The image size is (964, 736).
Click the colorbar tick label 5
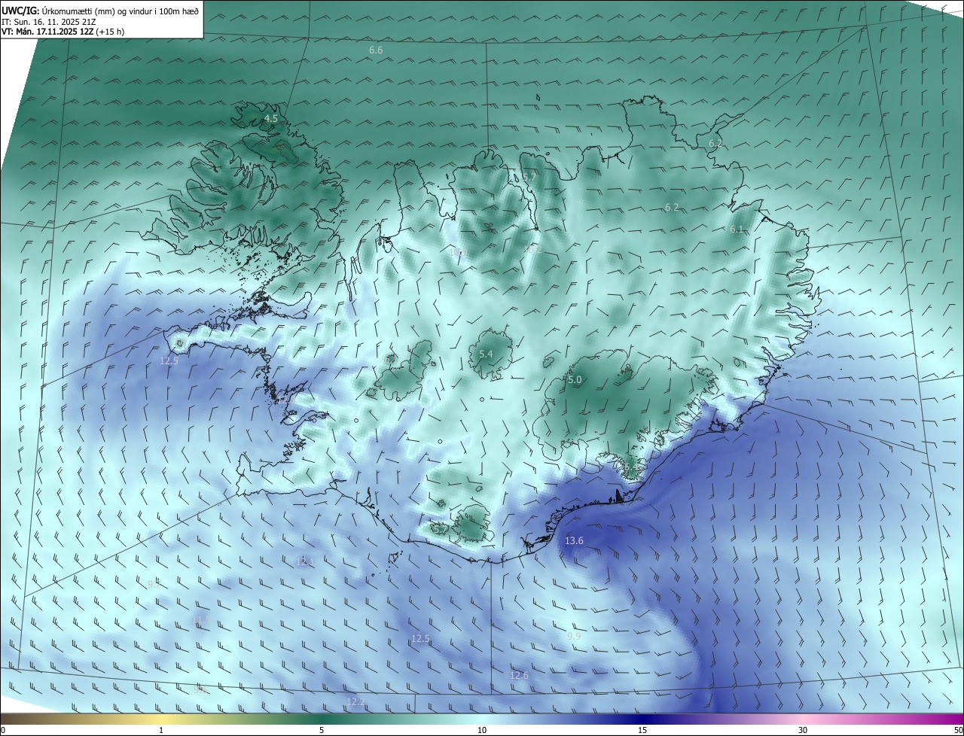[x=322, y=730]
